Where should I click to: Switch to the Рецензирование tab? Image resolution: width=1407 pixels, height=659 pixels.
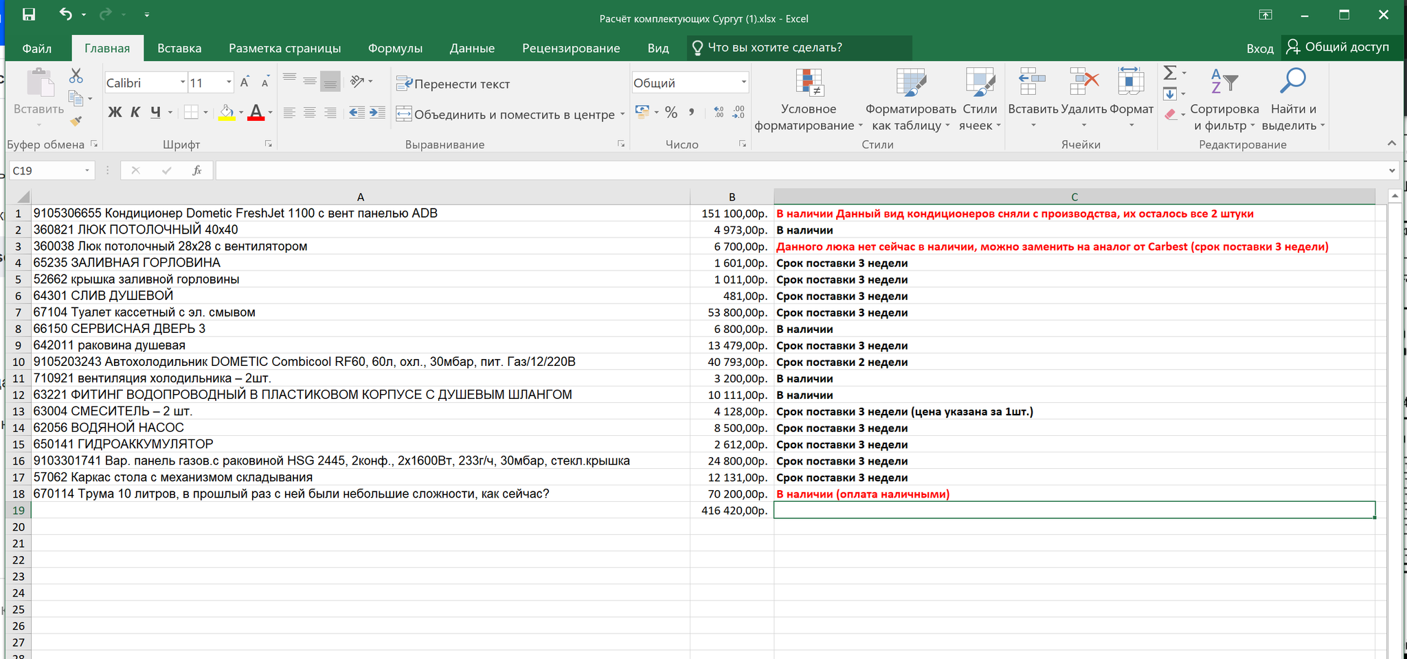tap(571, 48)
